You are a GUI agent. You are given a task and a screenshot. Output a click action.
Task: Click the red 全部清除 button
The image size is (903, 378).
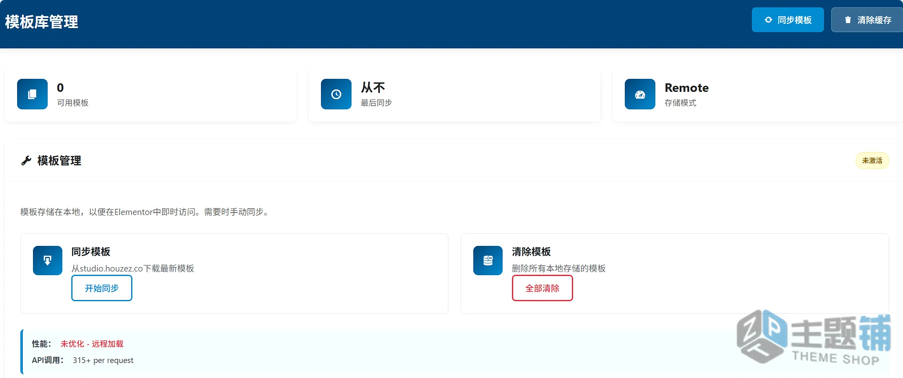click(543, 288)
